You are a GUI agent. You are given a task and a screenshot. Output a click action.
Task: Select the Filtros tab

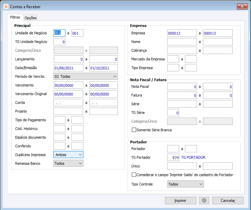15,17
